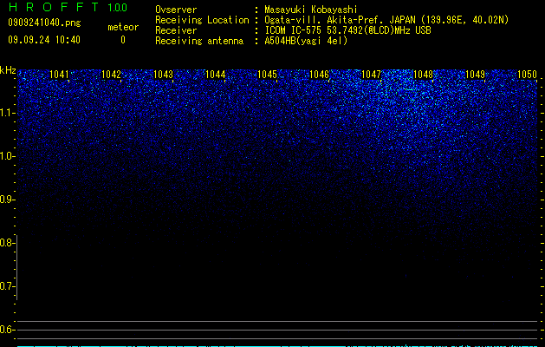Click the 0.8 frequency axis label

[x=7, y=243]
